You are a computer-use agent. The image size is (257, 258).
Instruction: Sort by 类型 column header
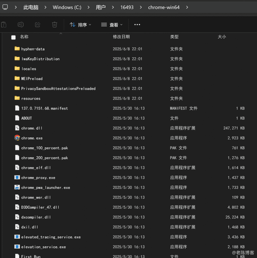click(174, 37)
